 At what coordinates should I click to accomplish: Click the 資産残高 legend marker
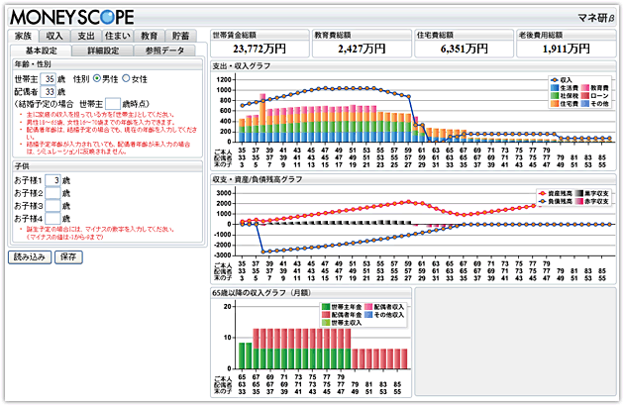pos(543,193)
